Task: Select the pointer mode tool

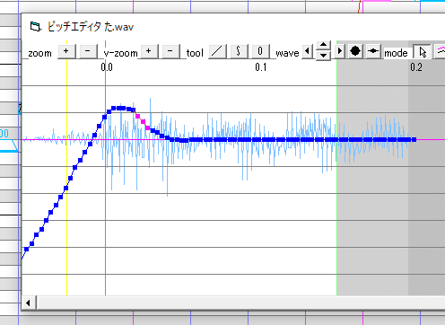Action: point(422,52)
